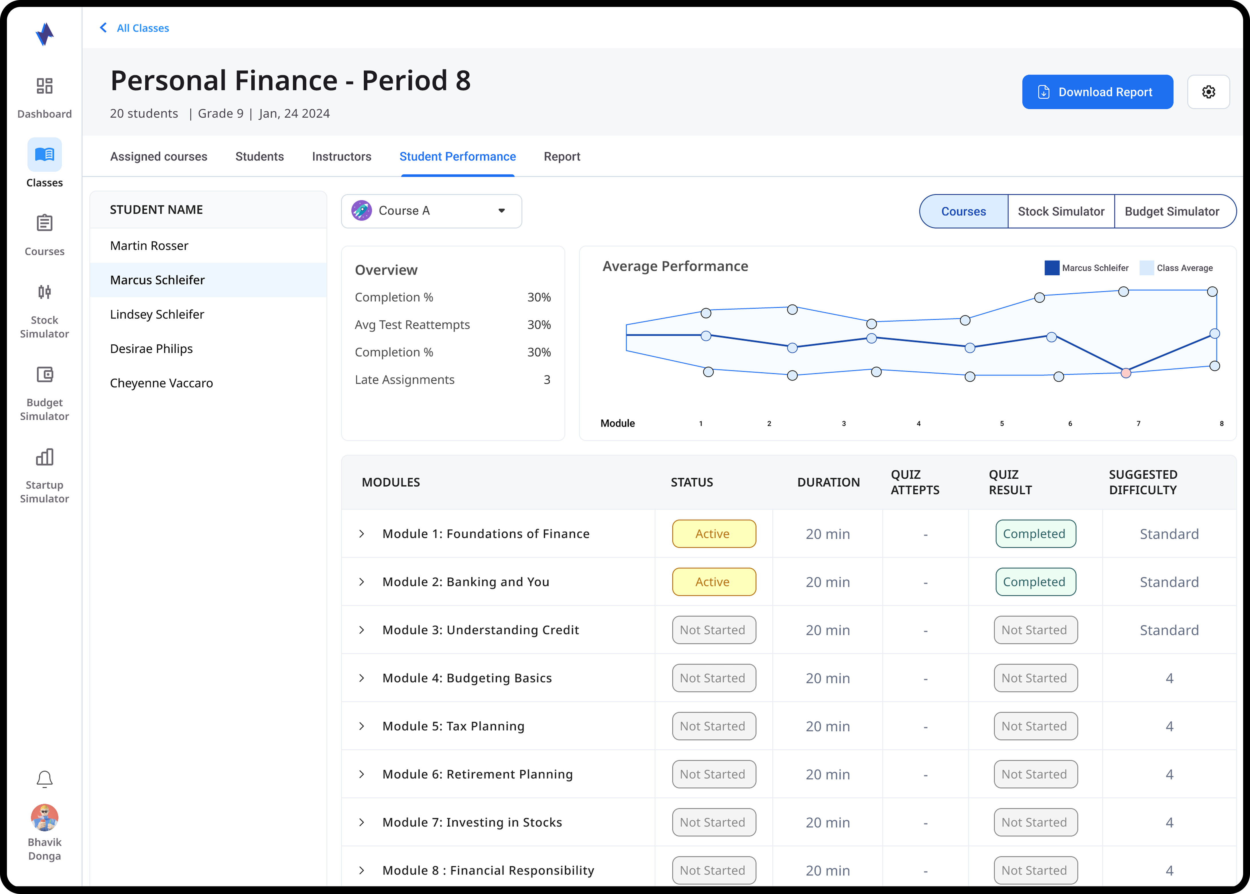This screenshot has height=894, width=1250.
Task: Open the Dashboard icon in sidebar
Action: click(44, 86)
